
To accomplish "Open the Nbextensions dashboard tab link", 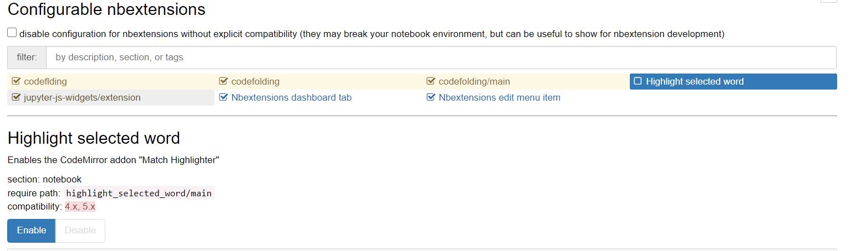I will coord(291,98).
